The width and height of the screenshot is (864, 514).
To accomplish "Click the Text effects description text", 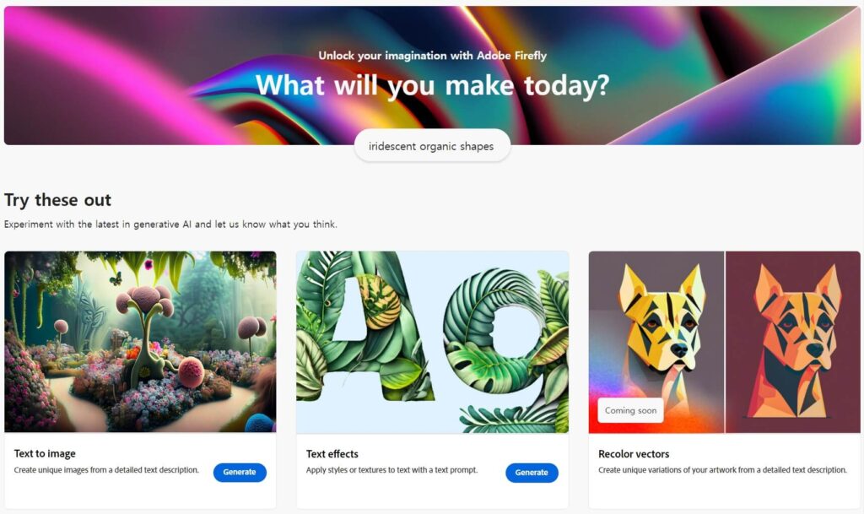I will click(x=391, y=470).
